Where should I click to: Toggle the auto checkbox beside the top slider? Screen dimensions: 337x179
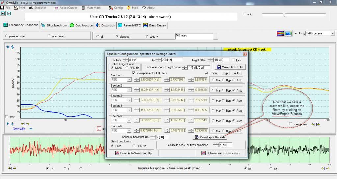[x=244, y=14]
